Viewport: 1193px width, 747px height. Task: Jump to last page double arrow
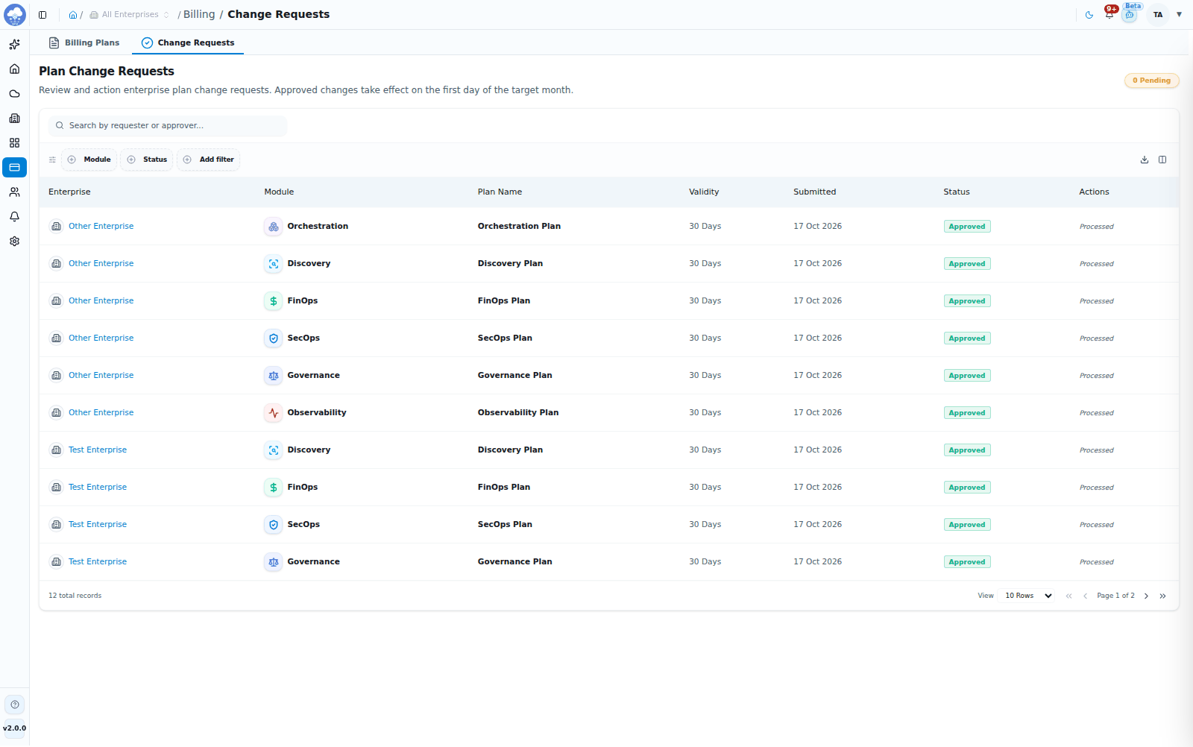coord(1162,596)
